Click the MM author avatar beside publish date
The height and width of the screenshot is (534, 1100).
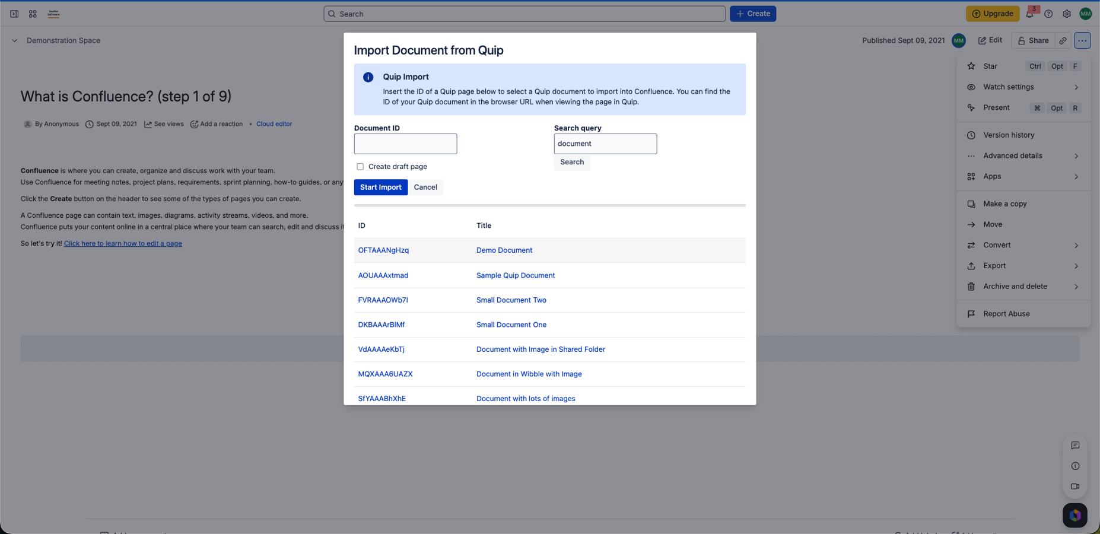point(958,40)
